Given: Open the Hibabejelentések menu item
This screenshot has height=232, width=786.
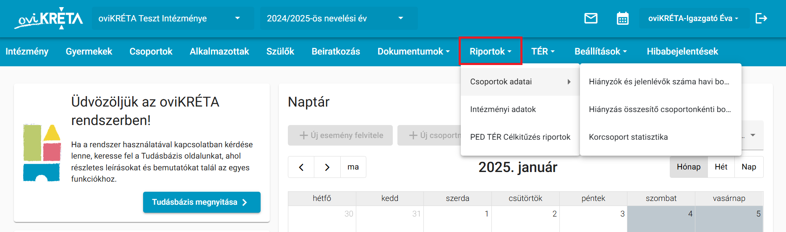Looking at the screenshot, I should point(682,52).
